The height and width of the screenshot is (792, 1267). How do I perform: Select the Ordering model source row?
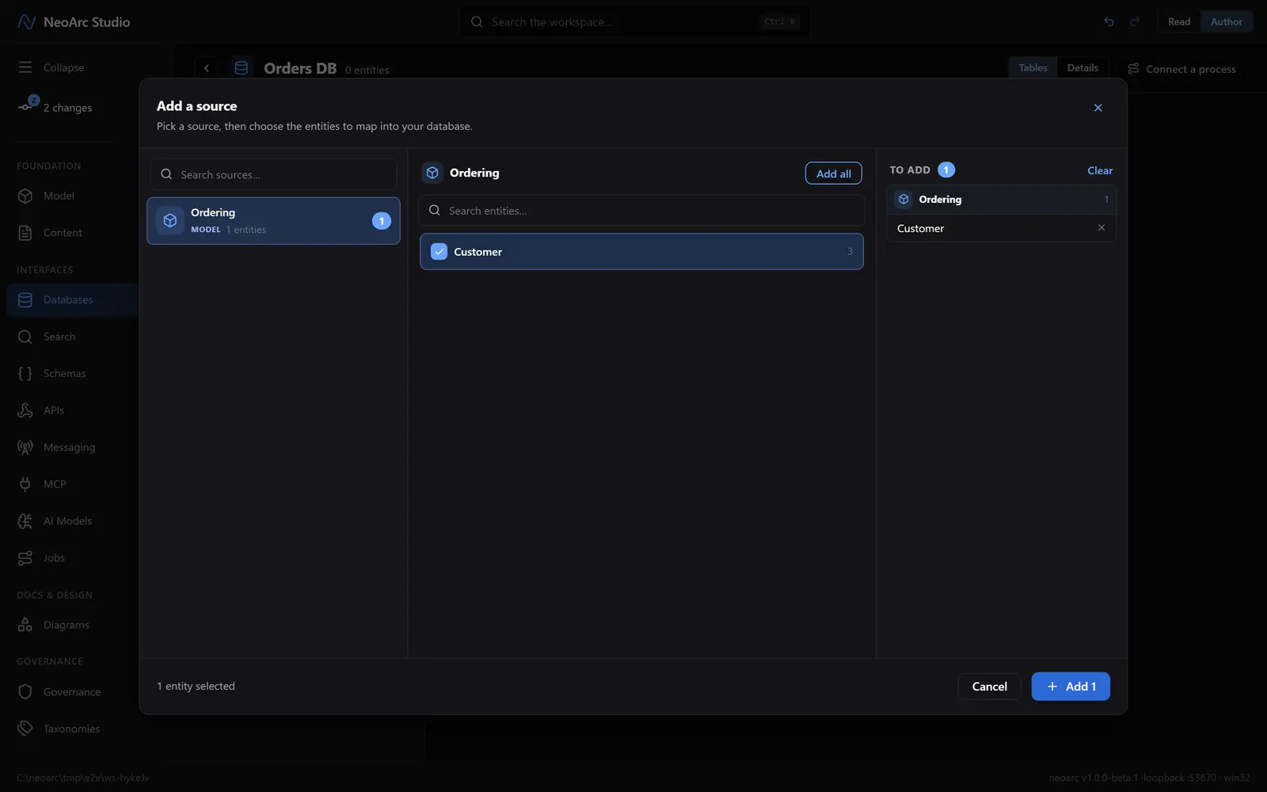point(274,221)
